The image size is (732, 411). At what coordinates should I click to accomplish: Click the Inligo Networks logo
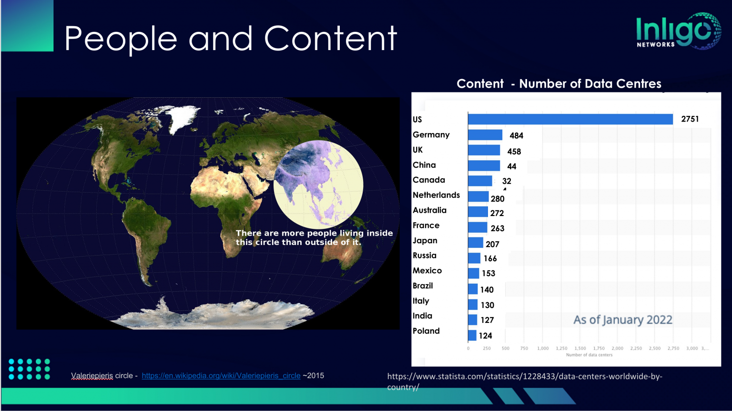coord(678,31)
